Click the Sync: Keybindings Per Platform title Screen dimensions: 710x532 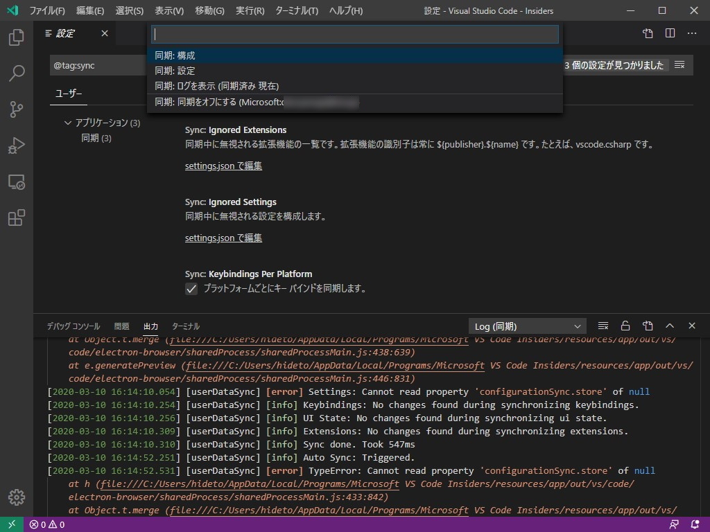249,274
